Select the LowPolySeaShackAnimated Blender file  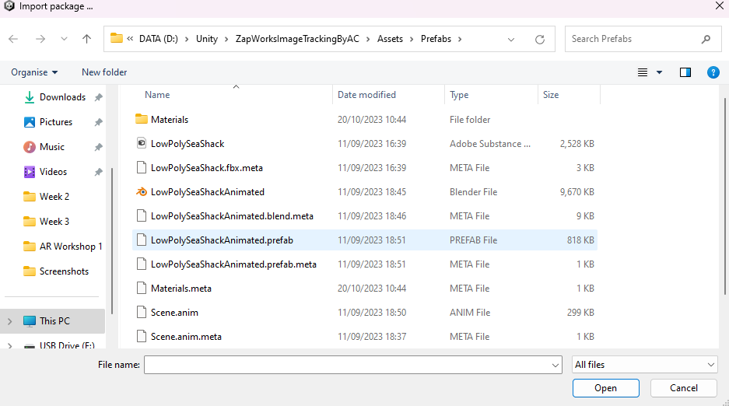click(207, 192)
